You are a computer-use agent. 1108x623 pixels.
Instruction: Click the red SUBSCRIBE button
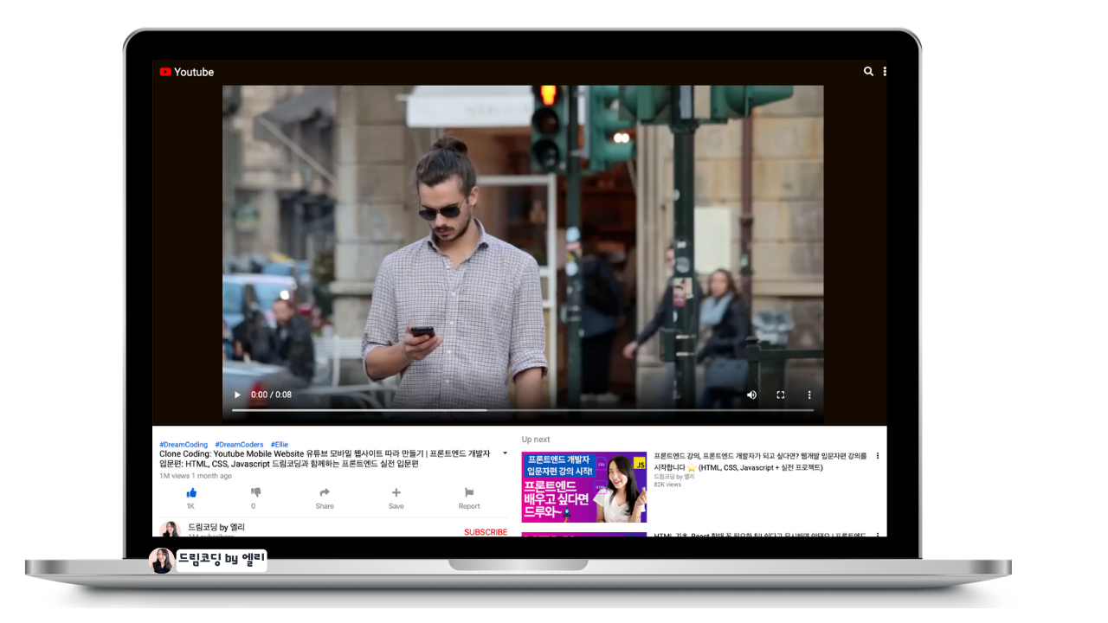[x=486, y=532]
